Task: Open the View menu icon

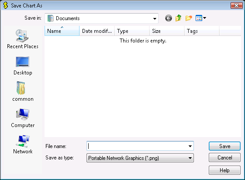Action: (x=201, y=18)
